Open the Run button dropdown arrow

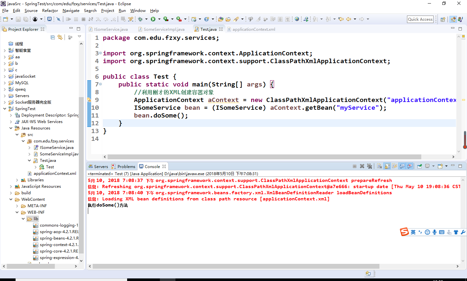[159, 19]
